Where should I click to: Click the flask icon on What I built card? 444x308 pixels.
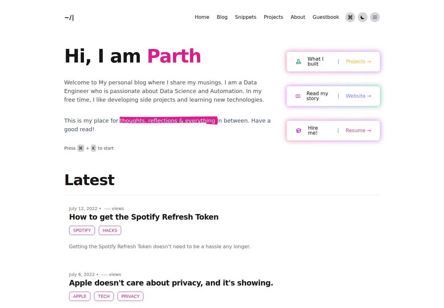point(298,62)
